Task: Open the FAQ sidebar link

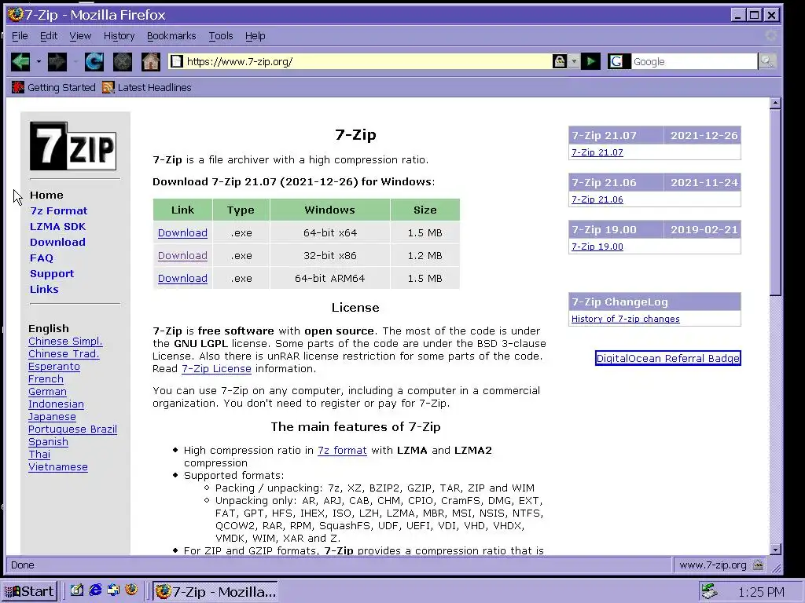Action: point(41,258)
